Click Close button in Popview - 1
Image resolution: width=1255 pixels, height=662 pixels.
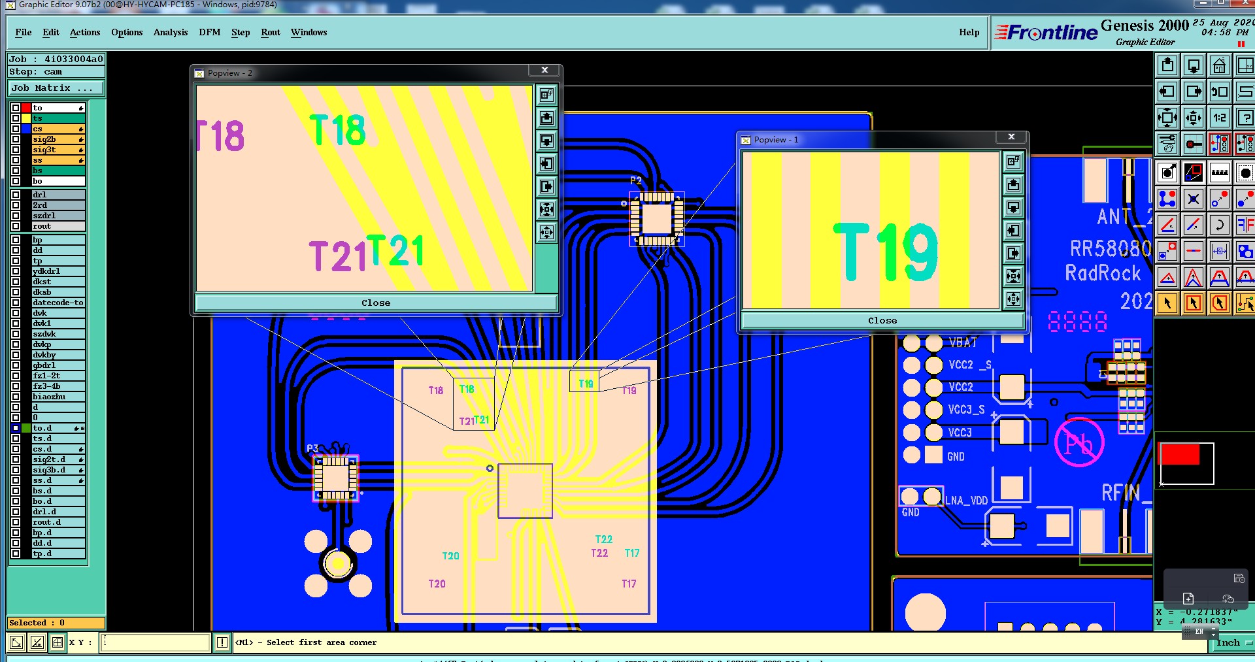tap(882, 320)
